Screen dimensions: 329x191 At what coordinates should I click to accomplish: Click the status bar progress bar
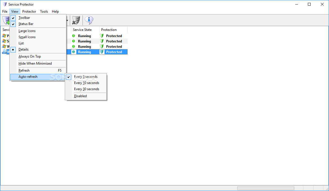(x=265, y=188)
